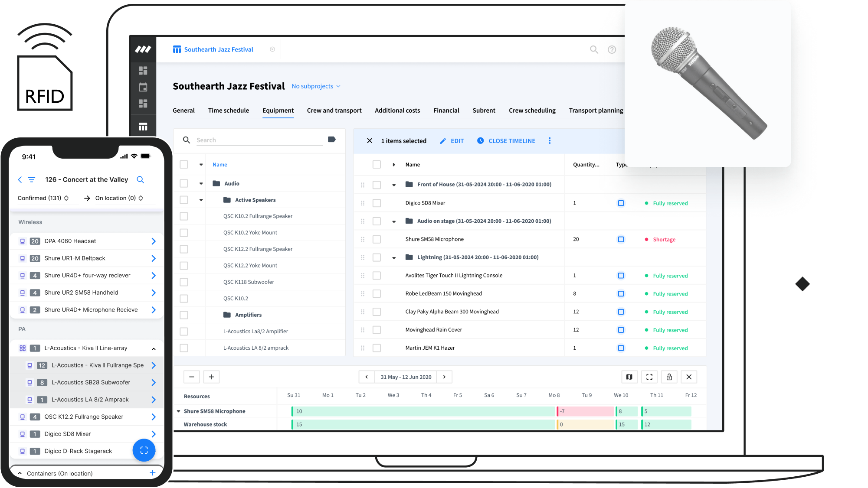
Task: Click the EDIT button
Action: (x=452, y=141)
